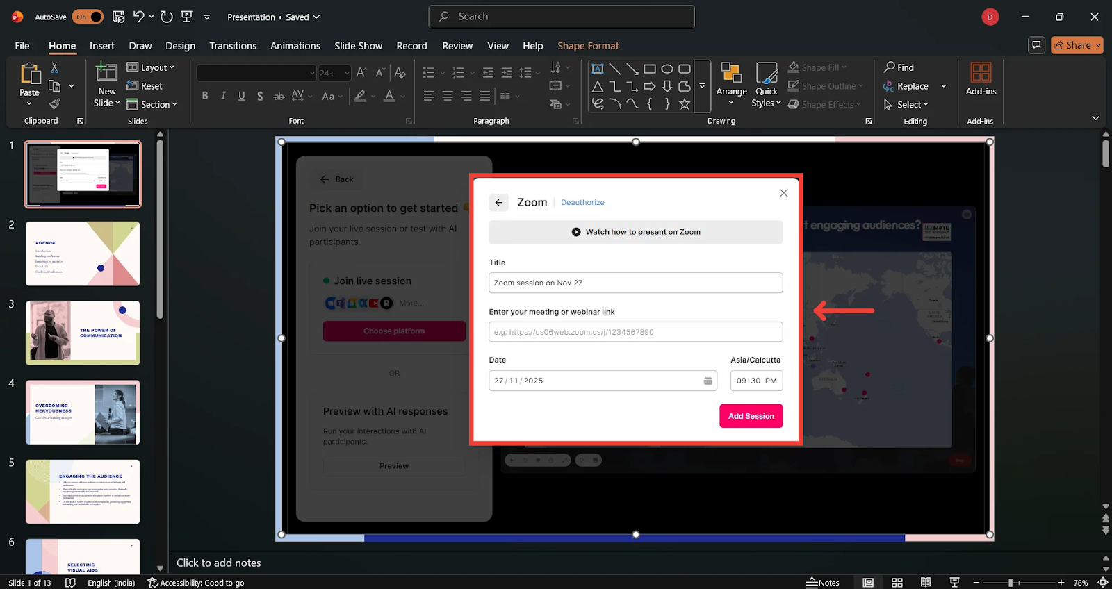This screenshot has height=589, width=1112.
Task: Switch to the Design tab
Action: [x=181, y=46]
